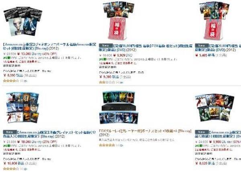View the ¥9,300 new offers for FOX set

point(115,77)
